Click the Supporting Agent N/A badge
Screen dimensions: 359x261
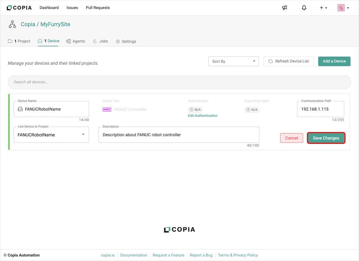pos(252,110)
